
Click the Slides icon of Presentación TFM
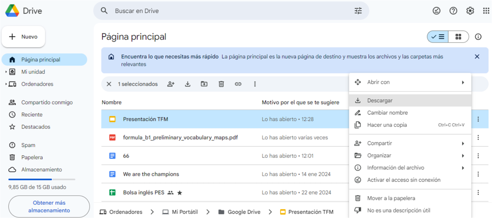coord(113,119)
